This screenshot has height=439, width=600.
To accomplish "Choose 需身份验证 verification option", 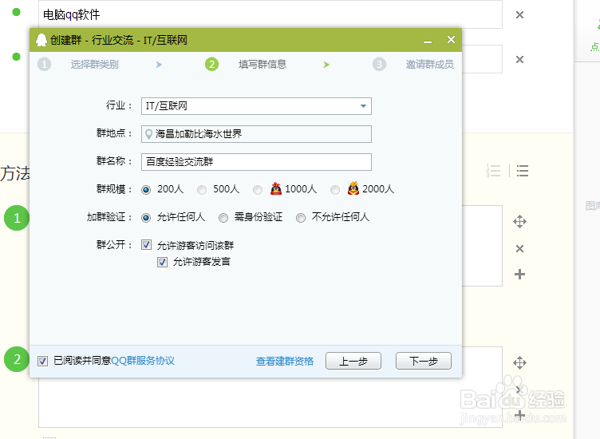I will coord(223,218).
